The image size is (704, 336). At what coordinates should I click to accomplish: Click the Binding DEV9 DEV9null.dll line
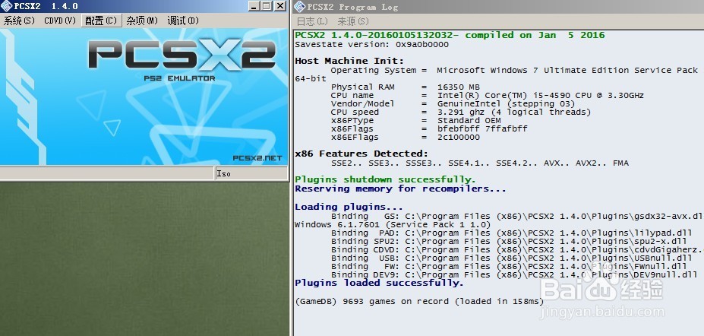point(514,274)
